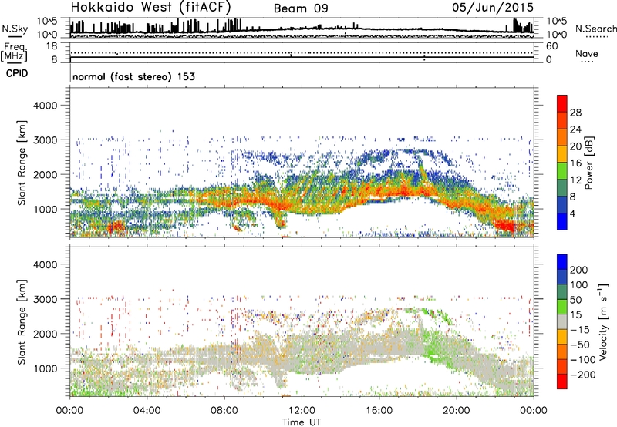The height and width of the screenshot is (427, 617).
Task: Click the '28' tick on power colorbar
Action: 575,113
